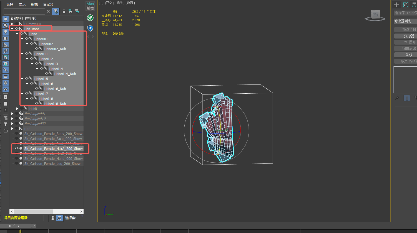Open the Modify tab icon
The width and height of the screenshot is (417, 233).
[405, 4]
